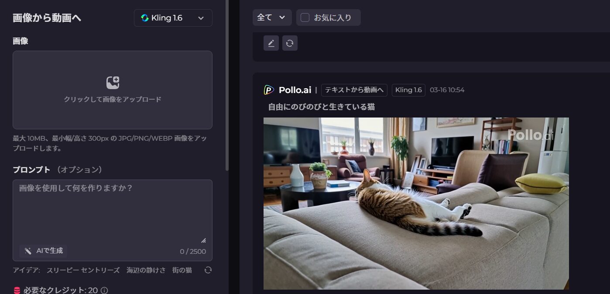The width and height of the screenshot is (610, 294).
Task: Click the credits info icon
Action: pyautogui.click(x=104, y=291)
